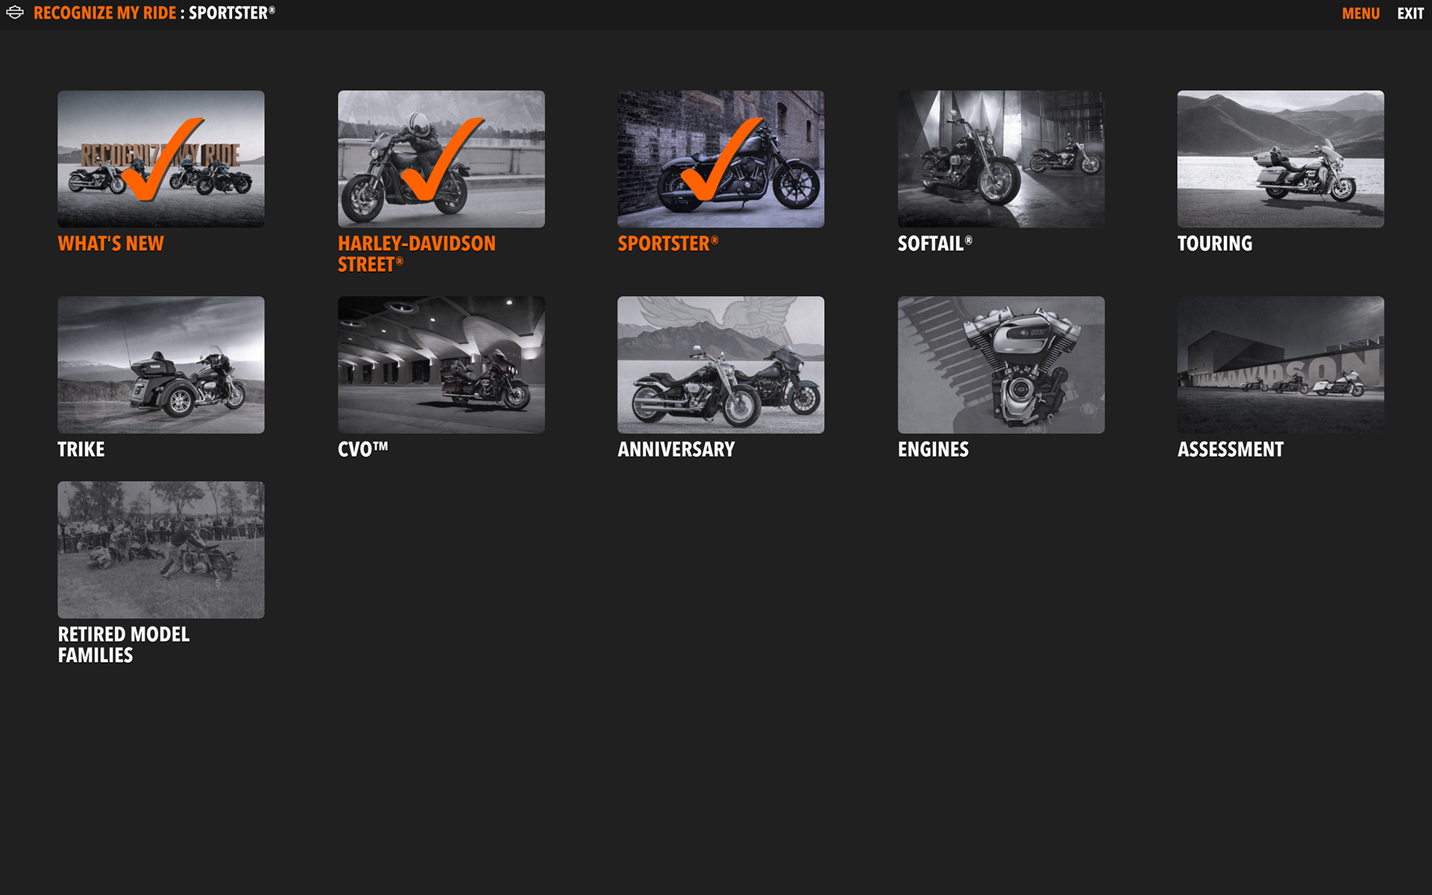1432x895 pixels.
Task: Open the Anniversary module thumbnail
Action: click(x=721, y=365)
